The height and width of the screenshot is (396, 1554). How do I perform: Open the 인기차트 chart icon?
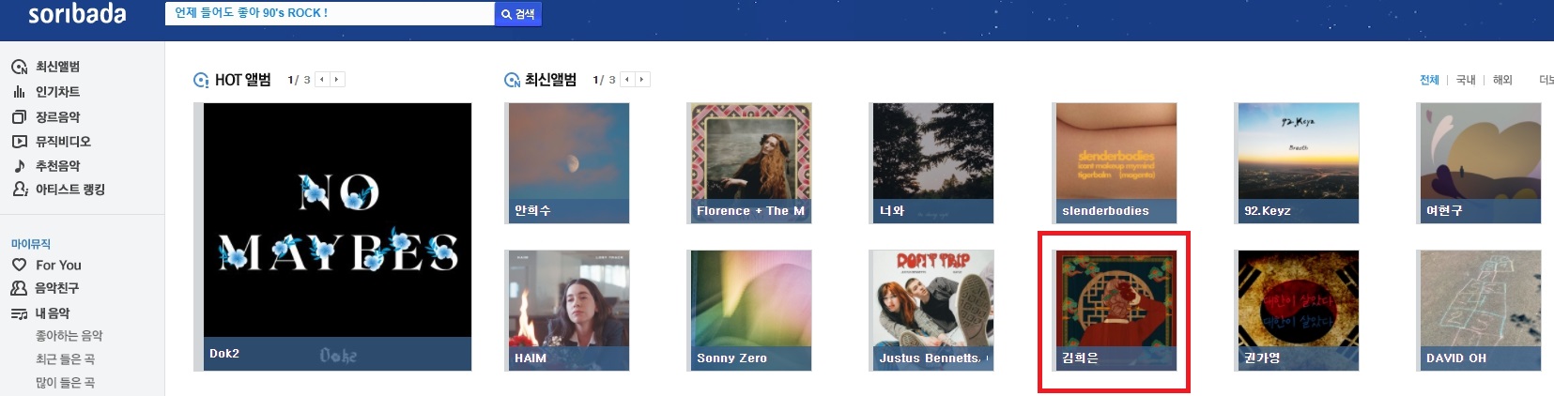pyautogui.click(x=19, y=92)
